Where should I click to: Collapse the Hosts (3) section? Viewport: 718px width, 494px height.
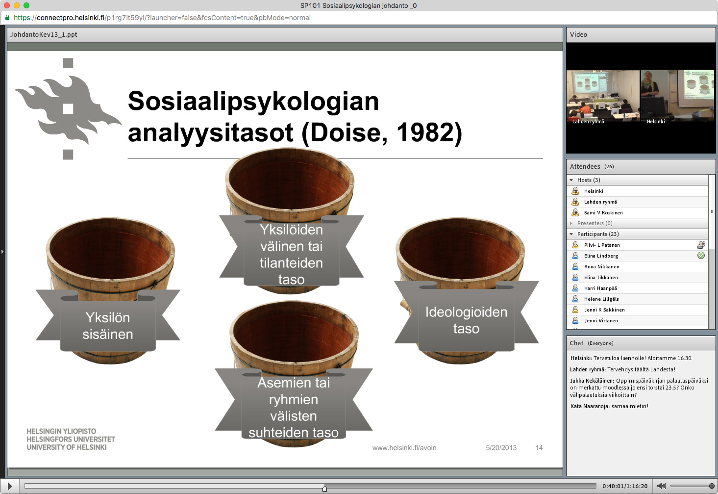tap(571, 180)
